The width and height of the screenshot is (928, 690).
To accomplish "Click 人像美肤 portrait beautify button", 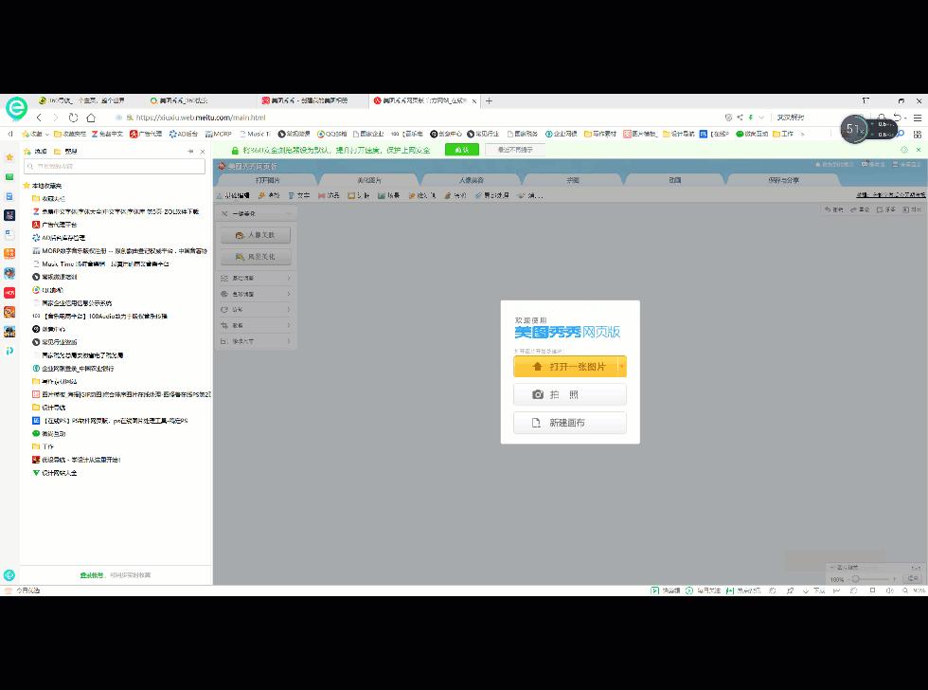I will [x=256, y=235].
